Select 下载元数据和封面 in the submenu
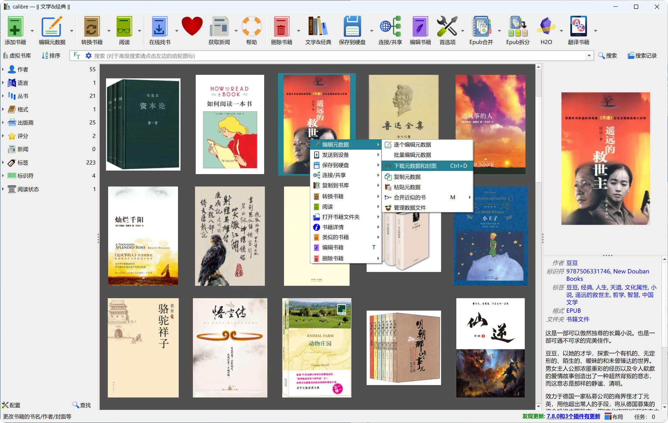668x423 pixels. pyautogui.click(x=427, y=166)
